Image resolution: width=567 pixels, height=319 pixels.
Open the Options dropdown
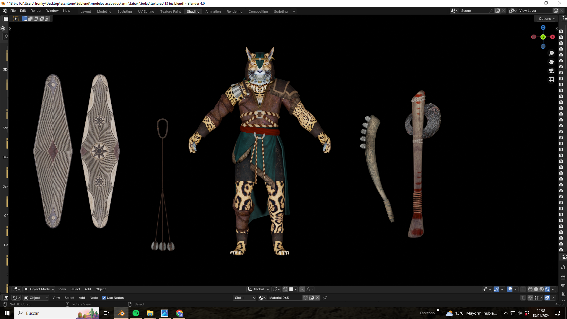point(547,19)
